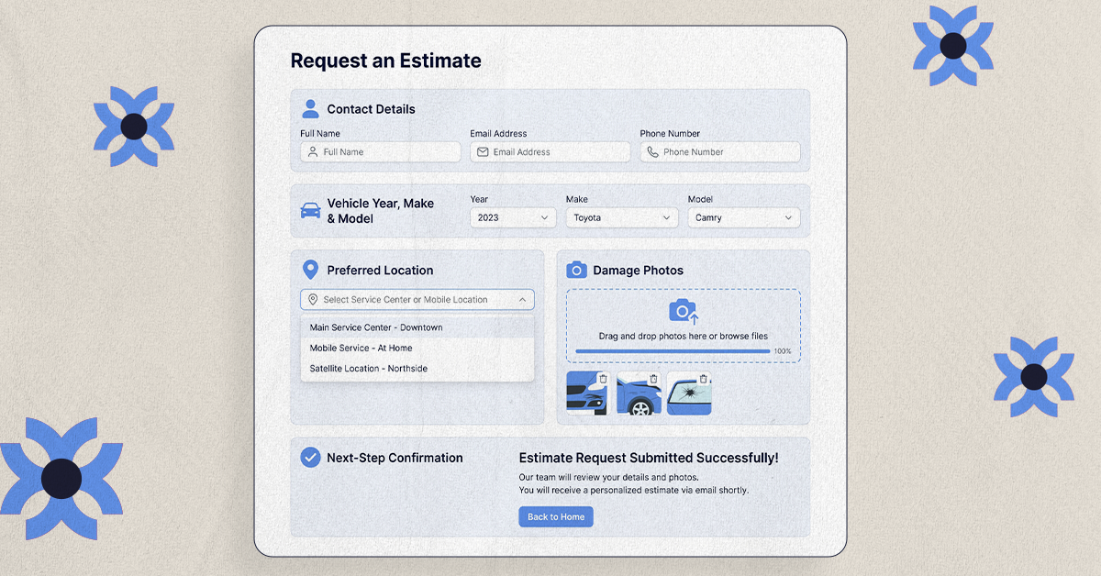Click the Preferred Location section title
Image resolution: width=1101 pixels, height=576 pixels.
click(x=380, y=271)
